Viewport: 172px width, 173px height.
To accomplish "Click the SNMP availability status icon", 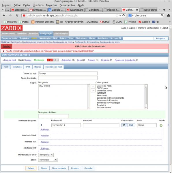I will [x=51, y=60].
